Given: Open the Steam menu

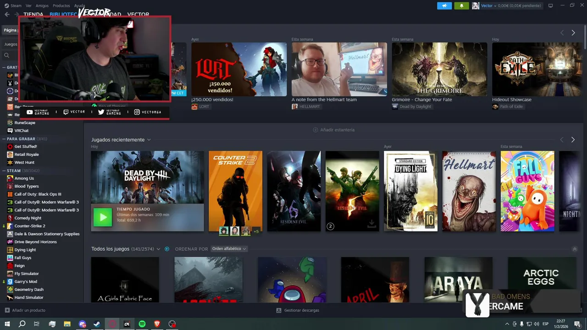Looking at the screenshot, I should [x=16, y=5].
